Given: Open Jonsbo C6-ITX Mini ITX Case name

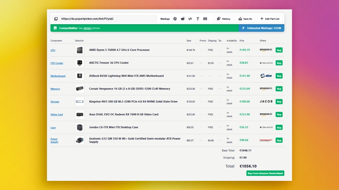Looking at the screenshot, I should point(113,127).
